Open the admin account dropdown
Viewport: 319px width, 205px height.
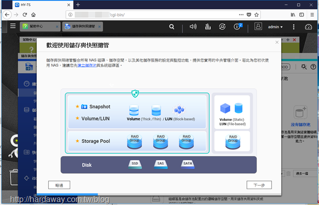(275, 27)
